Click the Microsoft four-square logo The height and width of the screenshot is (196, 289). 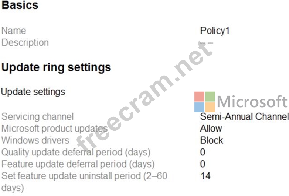pyautogui.click(x=205, y=102)
